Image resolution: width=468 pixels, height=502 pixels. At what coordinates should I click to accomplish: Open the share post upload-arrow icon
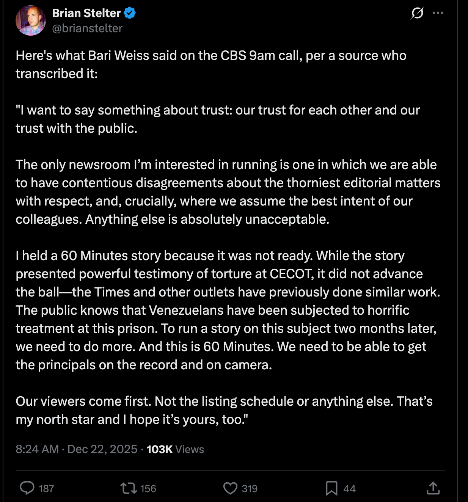tap(433, 488)
